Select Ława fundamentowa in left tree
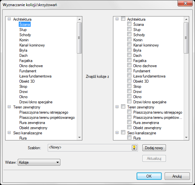Screen dimensions: 195x185 point(35,76)
